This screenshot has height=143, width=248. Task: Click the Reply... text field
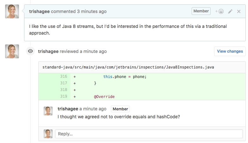[x=149, y=134]
